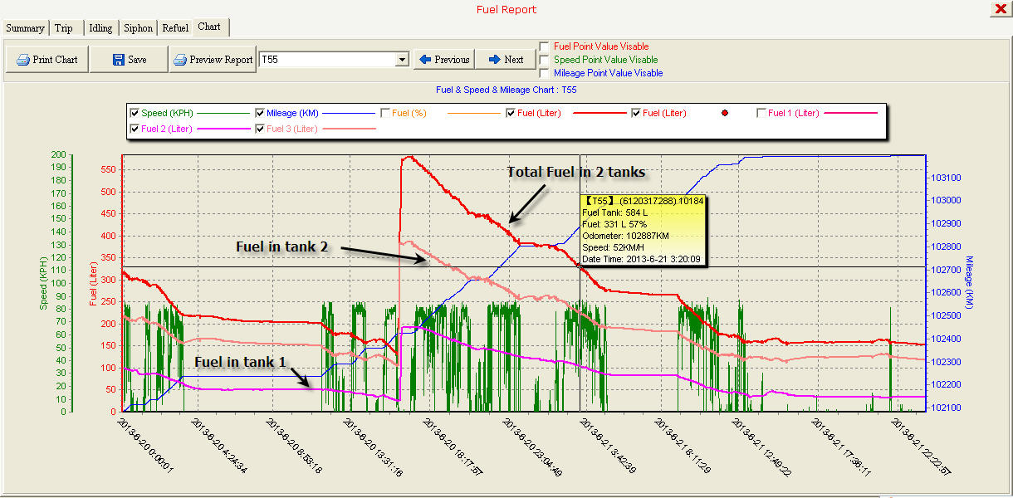Click the Preview Report printer icon

[180, 60]
